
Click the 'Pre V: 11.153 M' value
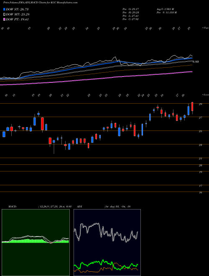[166, 13]
